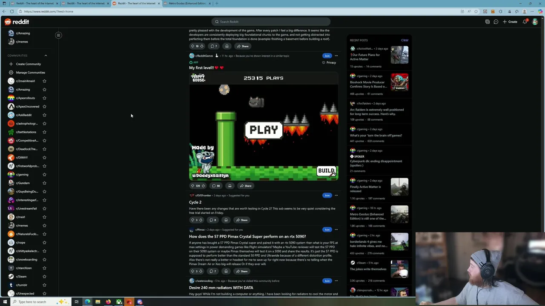Favorite r/battlestations with its star

coord(44,132)
